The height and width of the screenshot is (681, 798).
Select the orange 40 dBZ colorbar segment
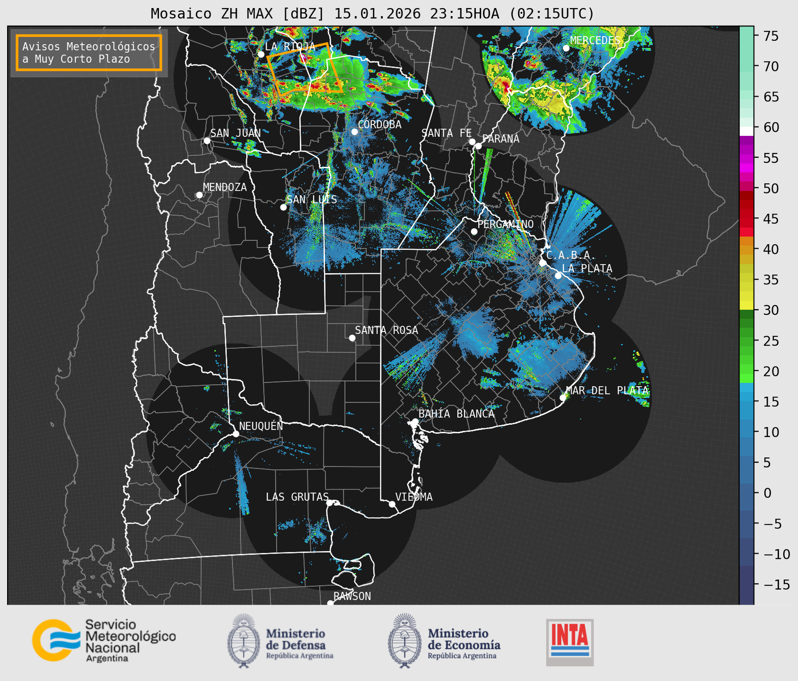pos(746,250)
